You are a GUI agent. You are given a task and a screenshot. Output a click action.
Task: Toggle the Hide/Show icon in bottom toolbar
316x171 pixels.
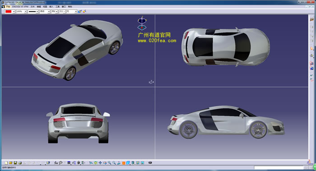(x=138, y=163)
